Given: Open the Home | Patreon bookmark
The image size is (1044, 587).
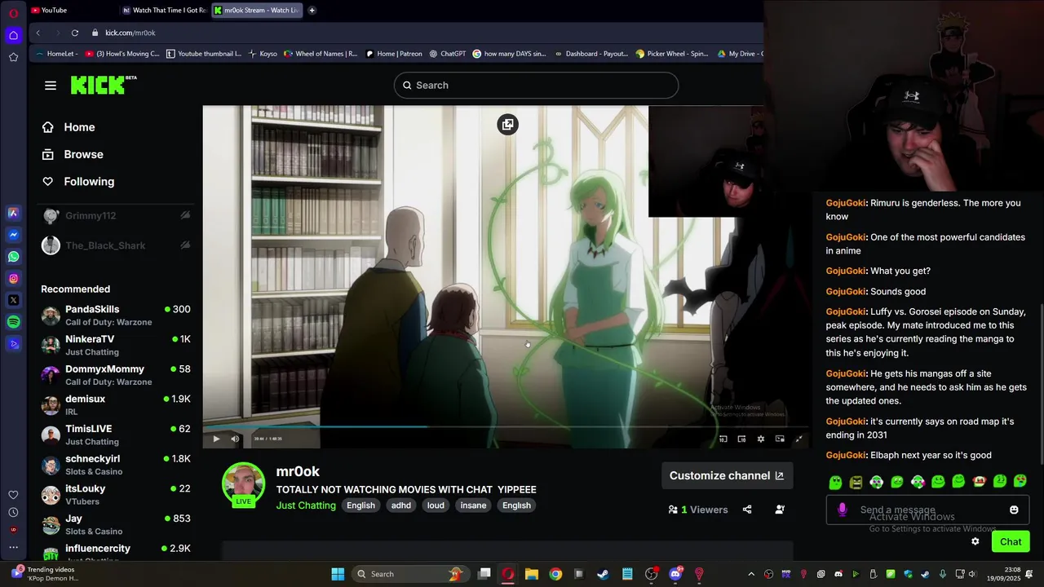Looking at the screenshot, I should [394, 54].
